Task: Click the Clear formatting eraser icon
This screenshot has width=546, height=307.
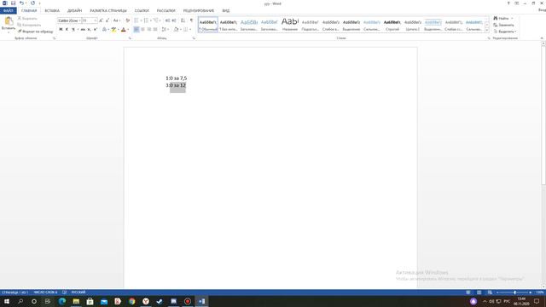Action: click(127, 20)
